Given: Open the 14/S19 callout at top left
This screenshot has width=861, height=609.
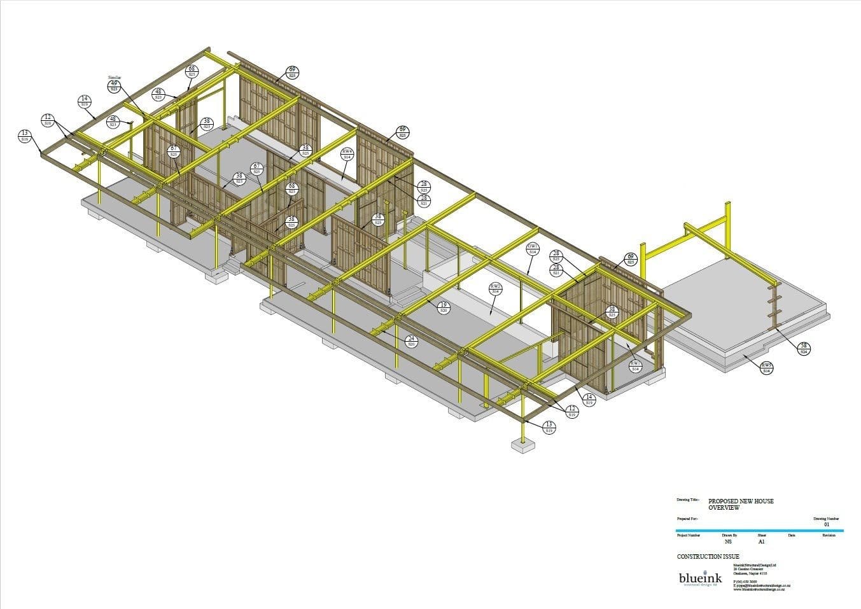Looking at the screenshot, I should coord(84,102).
